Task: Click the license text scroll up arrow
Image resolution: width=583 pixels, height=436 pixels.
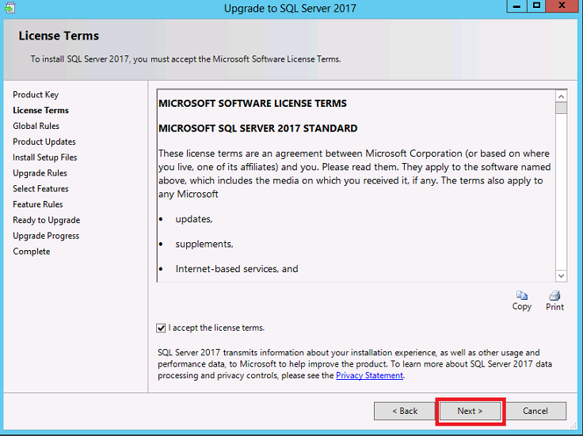Action: (561, 97)
